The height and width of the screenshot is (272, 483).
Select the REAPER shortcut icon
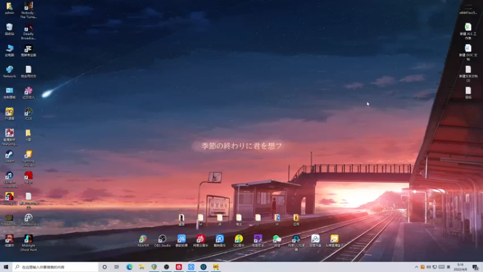pos(143,241)
